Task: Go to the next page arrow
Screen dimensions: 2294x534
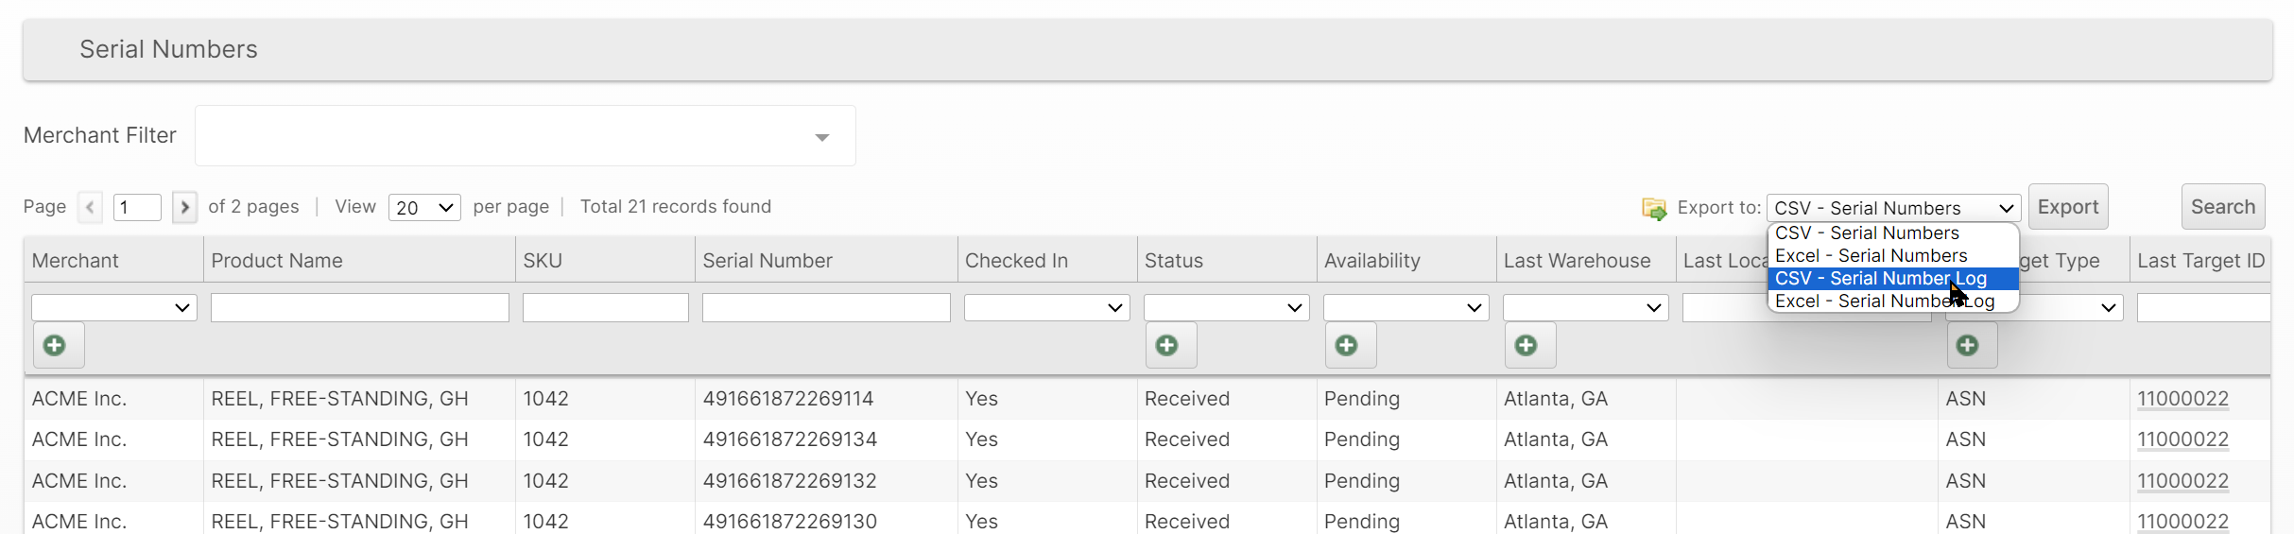Action: pos(185,207)
